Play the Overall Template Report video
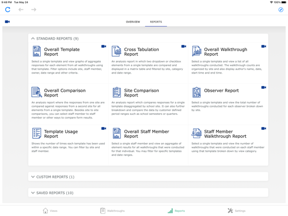The image size is (288, 216). [104, 46]
